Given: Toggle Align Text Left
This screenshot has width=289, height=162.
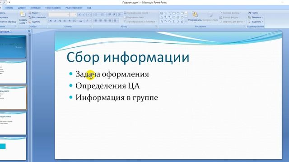Looking at the screenshot, I should tap(96, 21).
